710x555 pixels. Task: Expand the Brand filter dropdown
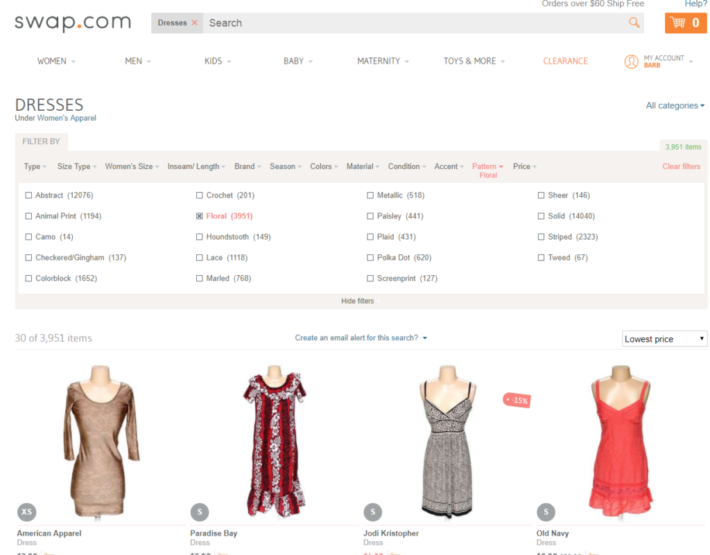pos(248,166)
